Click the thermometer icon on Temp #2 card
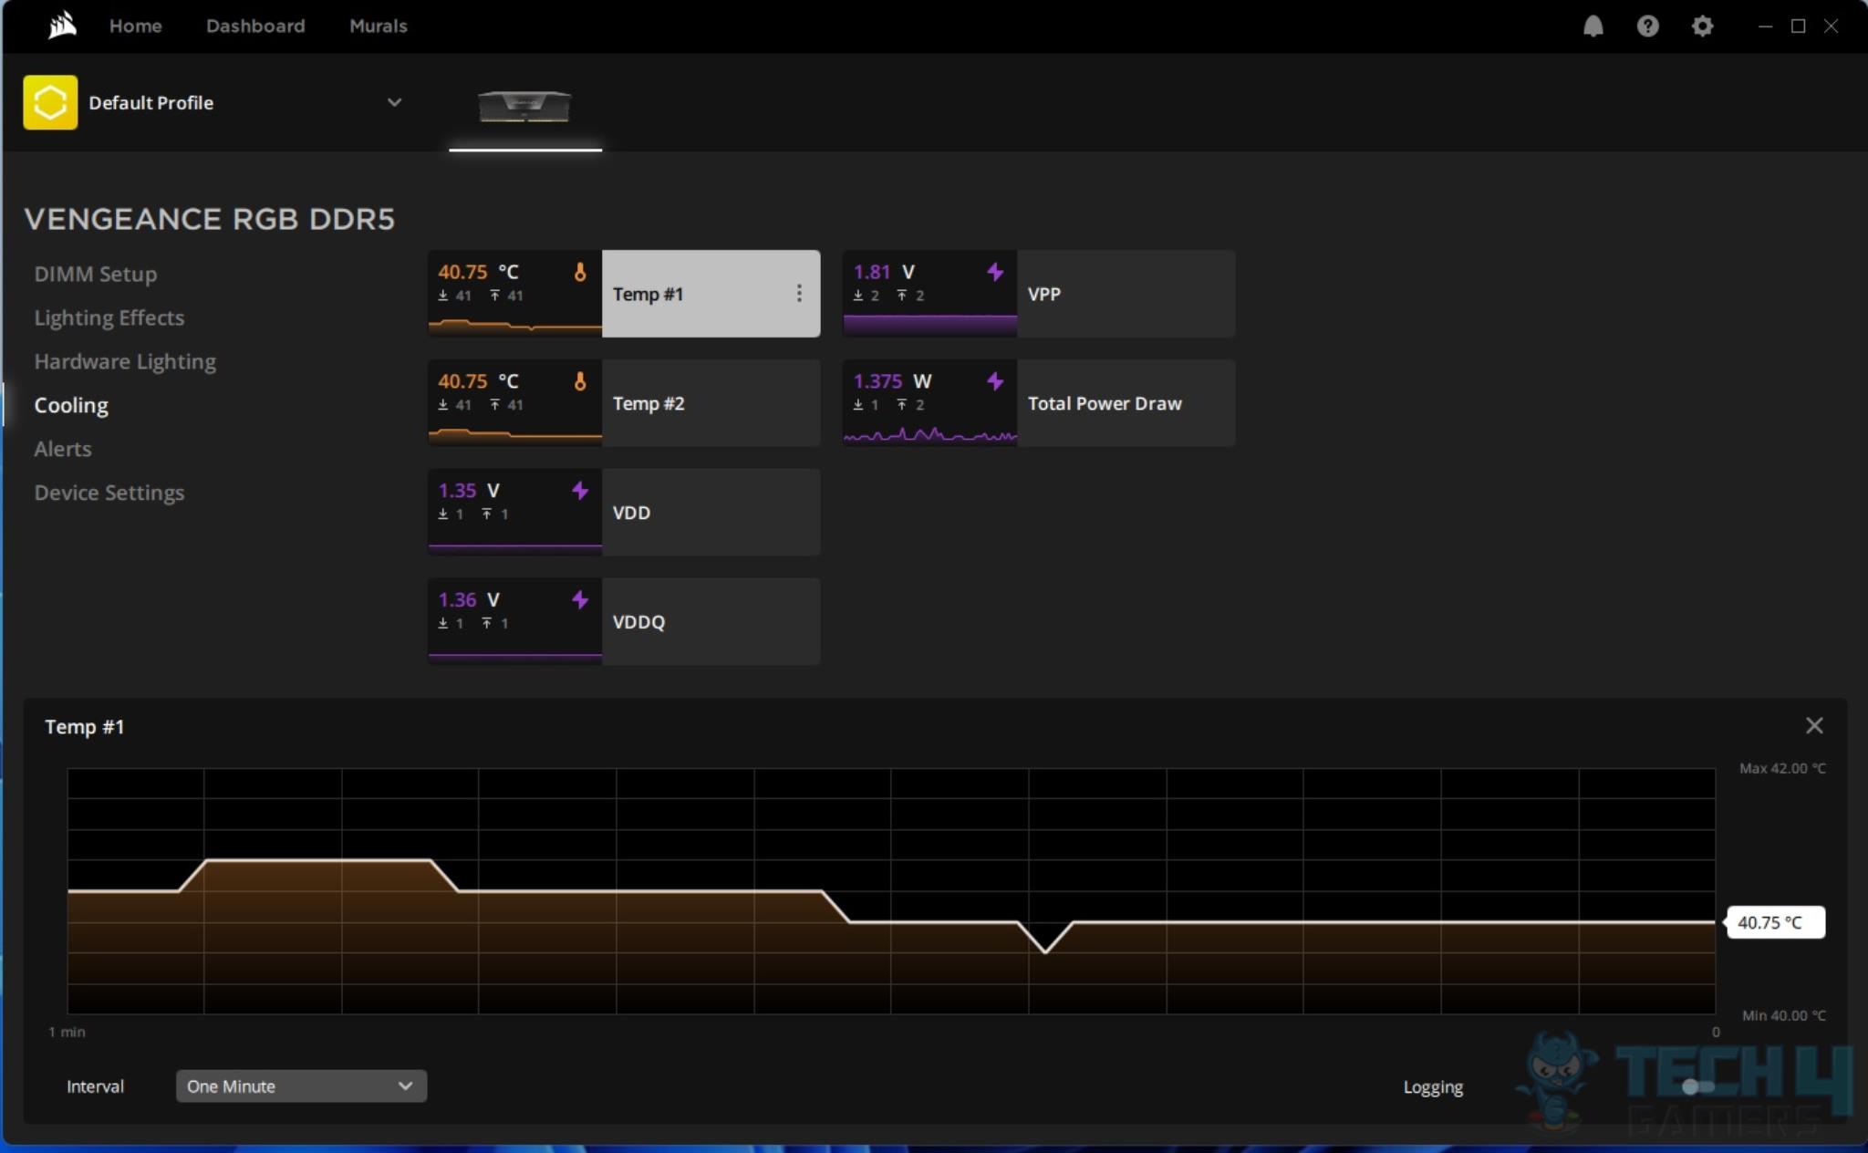1868x1153 pixels. point(580,381)
